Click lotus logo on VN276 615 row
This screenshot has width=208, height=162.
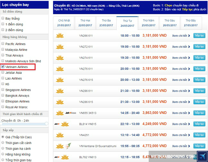pos(60,80)
